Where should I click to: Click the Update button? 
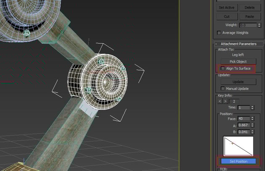pyautogui.click(x=238, y=82)
